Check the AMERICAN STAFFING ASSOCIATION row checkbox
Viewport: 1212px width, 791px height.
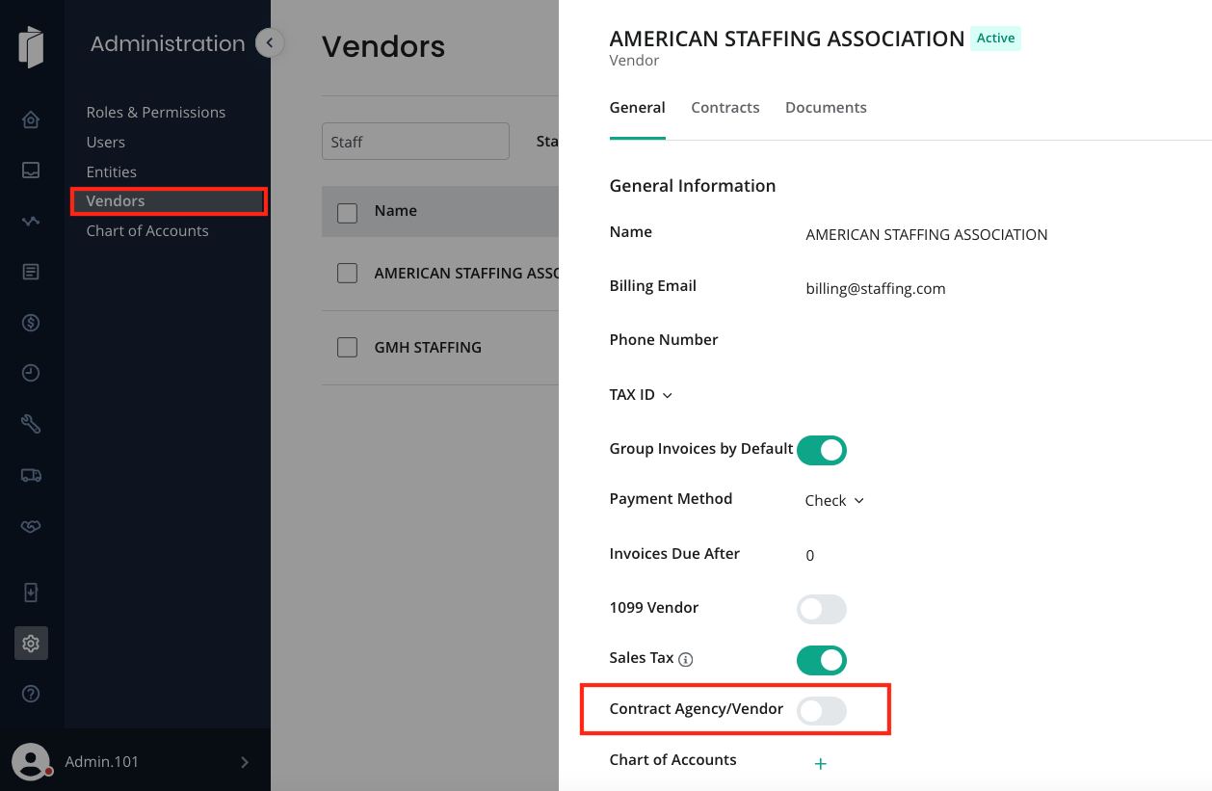(x=348, y=274)
